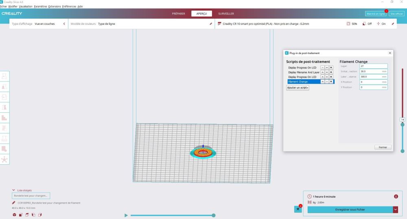This screenshot has height=219, width=407.
Task: Show print details red info icon
Action: tap(396, 197)
